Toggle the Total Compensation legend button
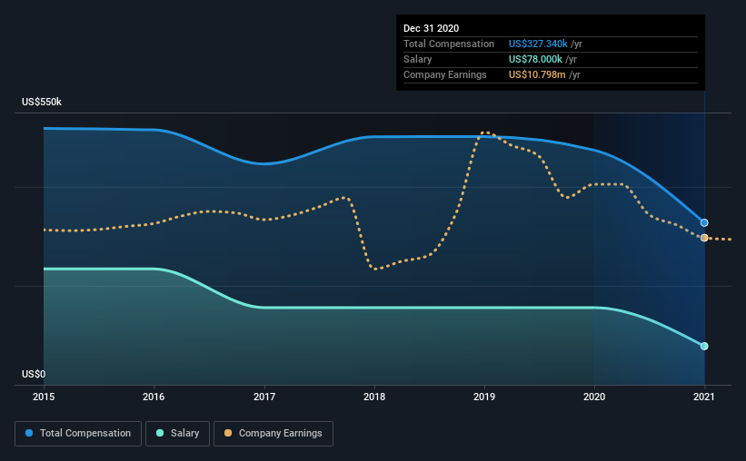The image size is (746, 461). click(x=78, y=434)
